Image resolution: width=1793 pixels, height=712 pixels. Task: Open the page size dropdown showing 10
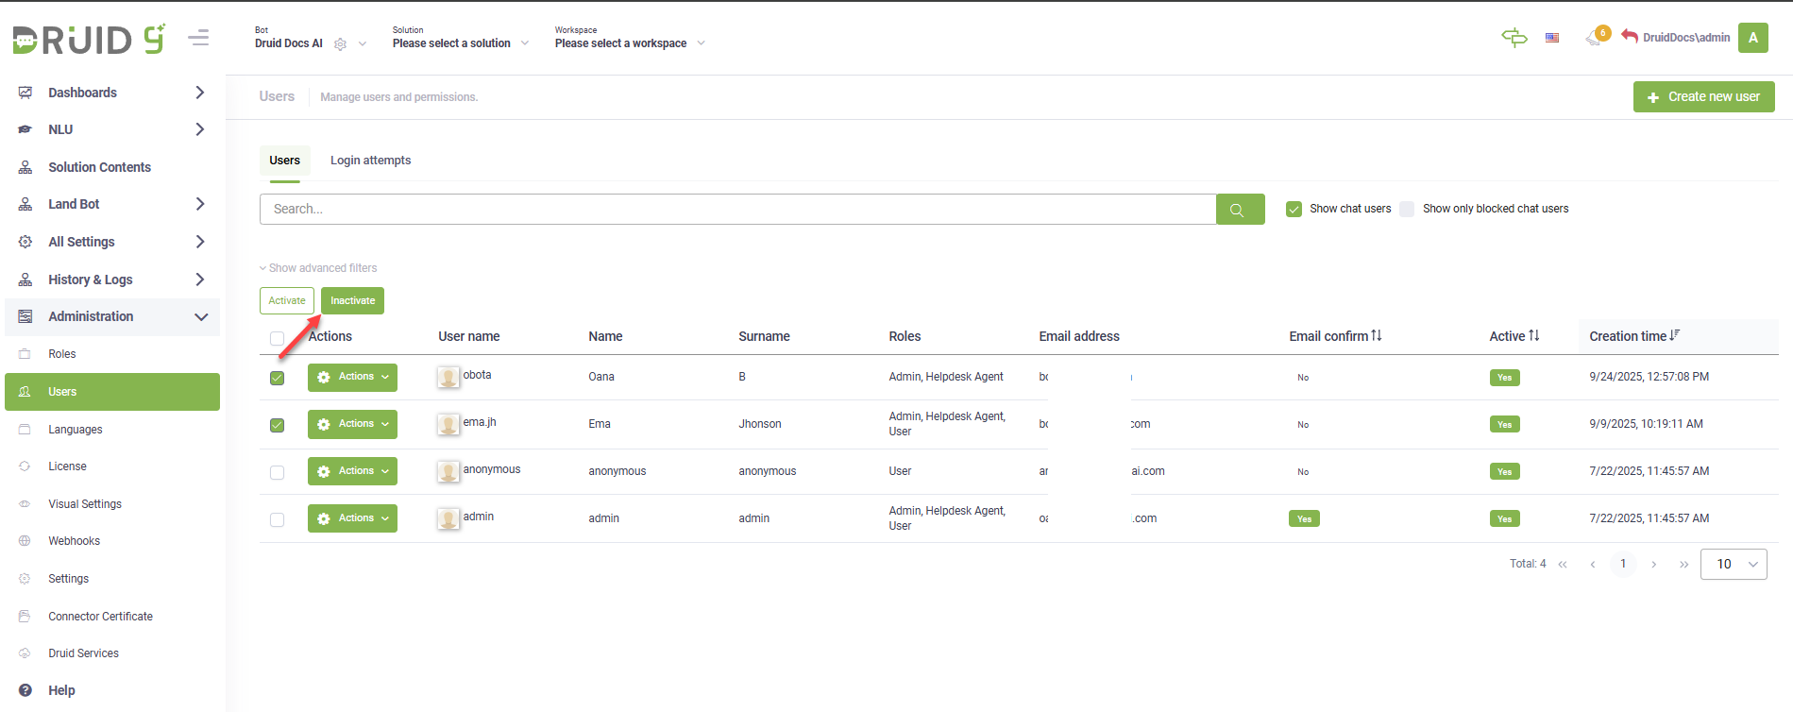pos(1733,564)
